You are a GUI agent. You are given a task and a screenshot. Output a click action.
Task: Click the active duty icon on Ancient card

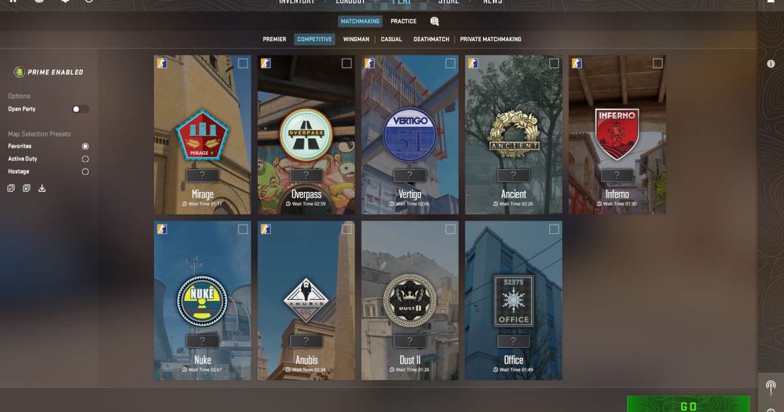tap(473, 63)
